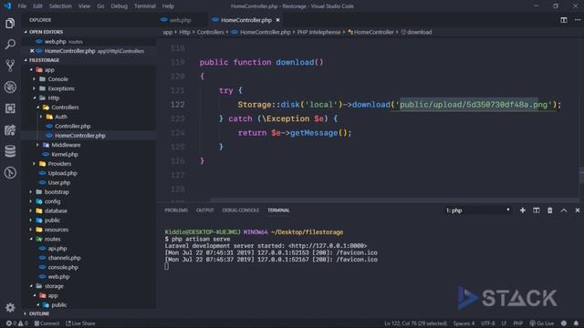
Task: Collapse the Controllers folder
Action: 65,108
